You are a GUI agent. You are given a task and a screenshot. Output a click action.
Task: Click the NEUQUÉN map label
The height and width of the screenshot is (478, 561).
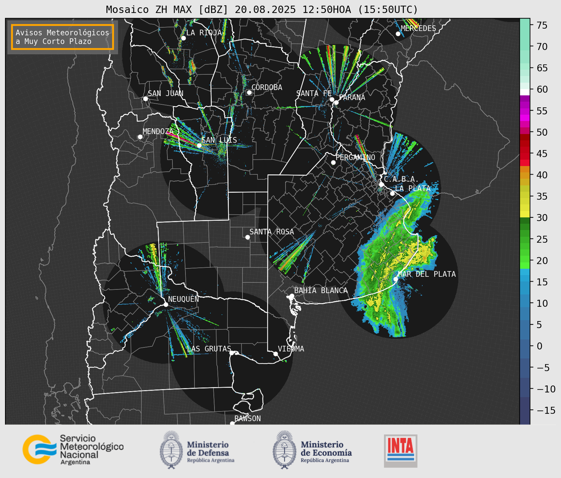coord(184,299)
